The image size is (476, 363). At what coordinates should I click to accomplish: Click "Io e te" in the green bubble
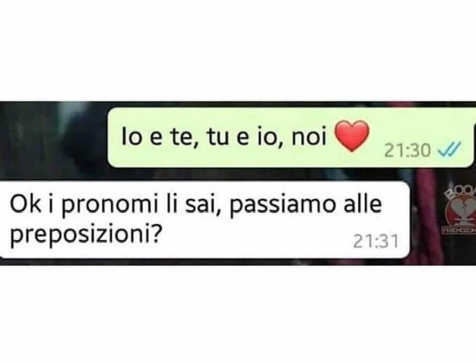coord(157,138)
